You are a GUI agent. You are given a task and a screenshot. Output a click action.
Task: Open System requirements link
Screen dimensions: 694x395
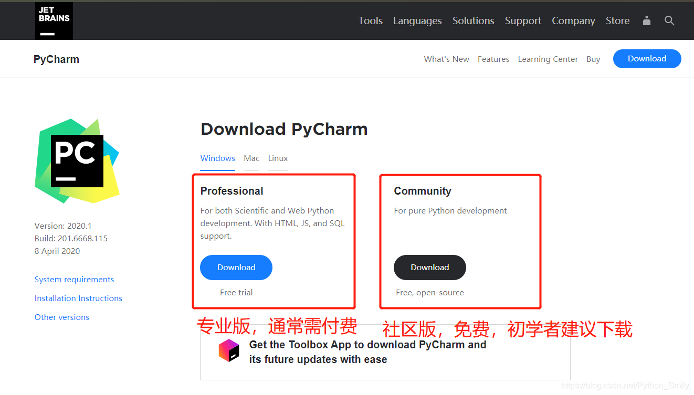74,280
